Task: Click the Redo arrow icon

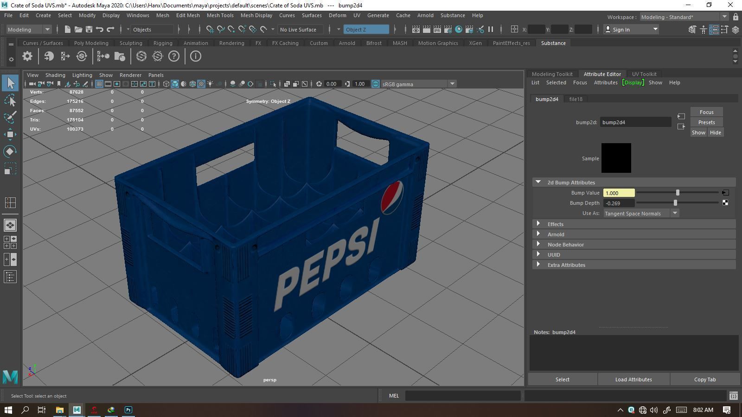Action: point(110,29)
